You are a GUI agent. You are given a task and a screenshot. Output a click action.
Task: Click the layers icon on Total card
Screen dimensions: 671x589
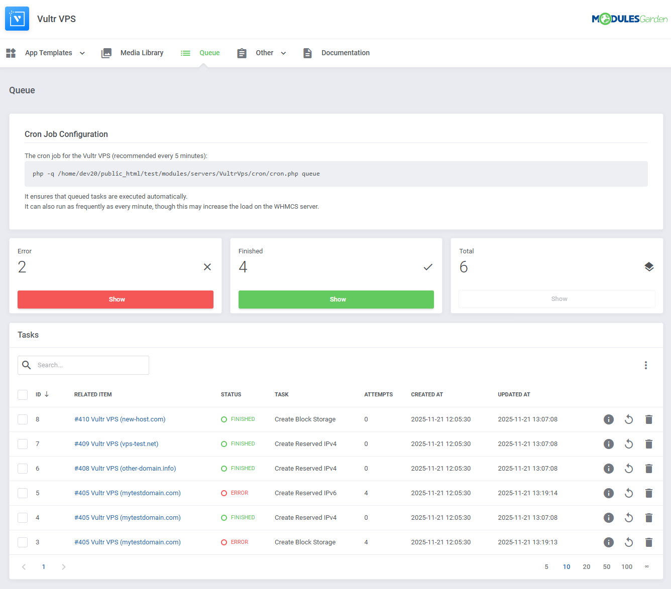(649, 267)
